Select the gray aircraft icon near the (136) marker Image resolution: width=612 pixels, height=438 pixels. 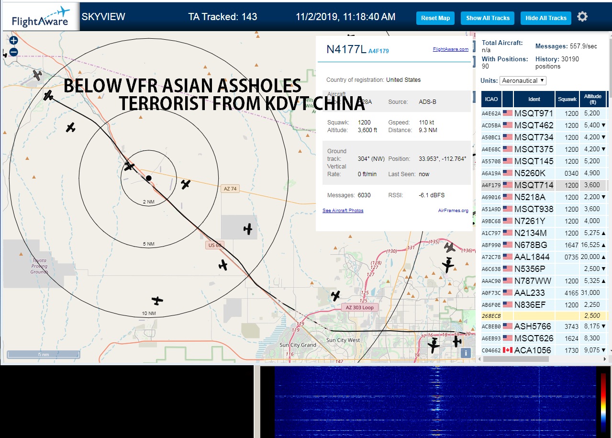[449, 247]
